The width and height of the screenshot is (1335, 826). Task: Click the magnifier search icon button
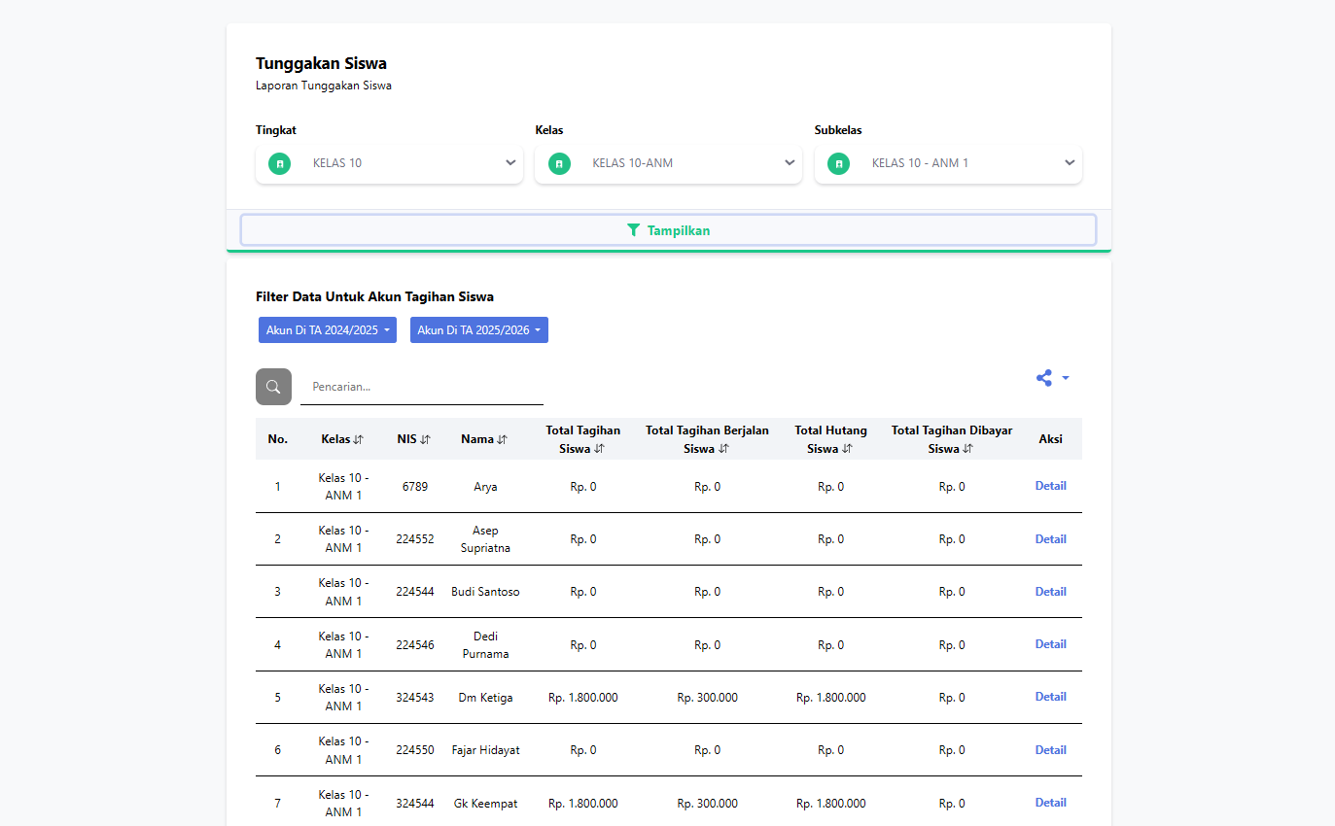click(x=273, y=387)
